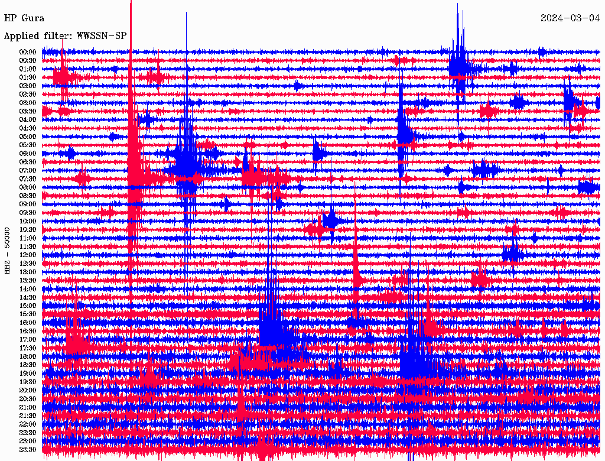Select the 04:30 time row label
The image size is (605, 461).
point(27,128)
